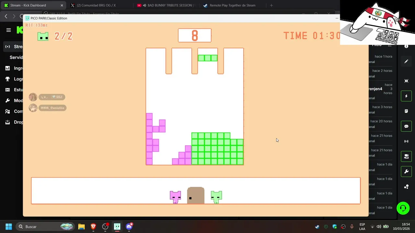Click the TIME 01:30 countdown
The height and width of the screenshot is (233, 415).
pos(312,36)
